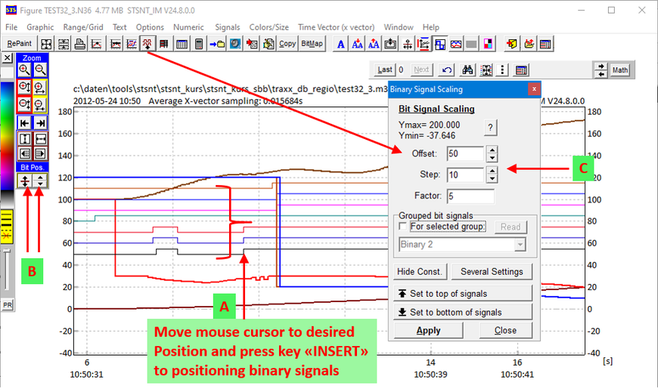Click increase font size AA icon

click(x=374, y=44)
